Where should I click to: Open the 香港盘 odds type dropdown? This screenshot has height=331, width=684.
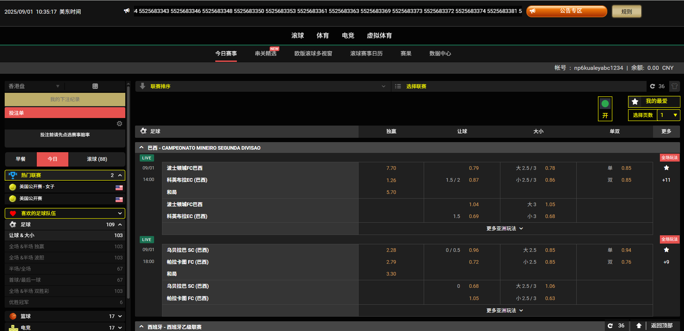(34, 86)
